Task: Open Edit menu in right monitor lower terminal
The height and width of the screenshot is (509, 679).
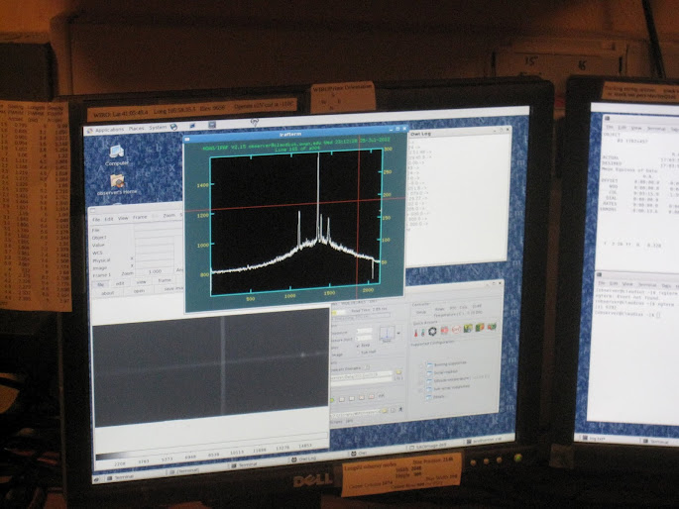Action: tap(615, 283)
